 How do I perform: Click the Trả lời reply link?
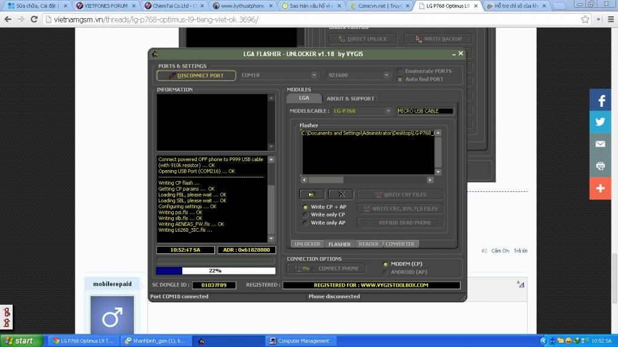click(x=520, y=251)
